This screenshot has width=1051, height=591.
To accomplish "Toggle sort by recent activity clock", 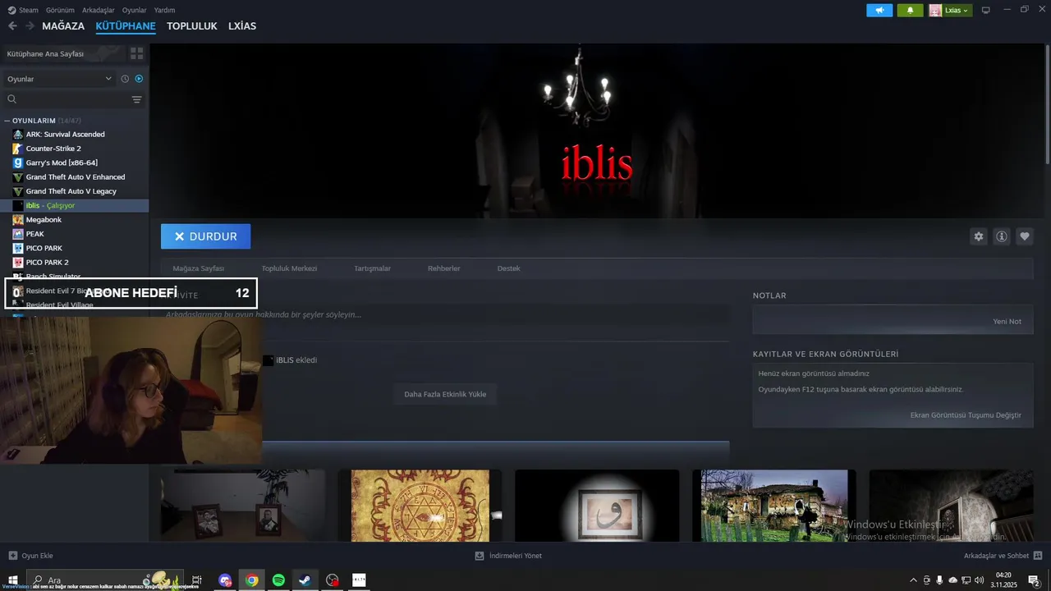I will [x=125, y=79].
